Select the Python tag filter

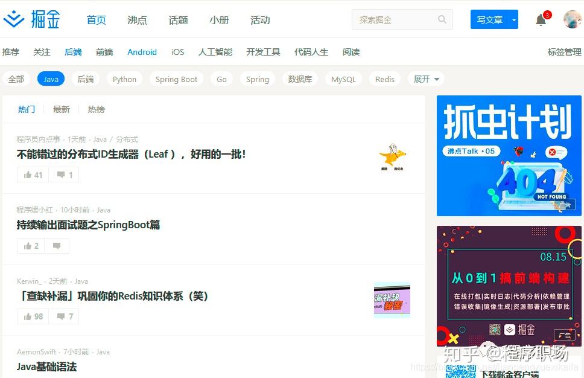click(124, 79)
